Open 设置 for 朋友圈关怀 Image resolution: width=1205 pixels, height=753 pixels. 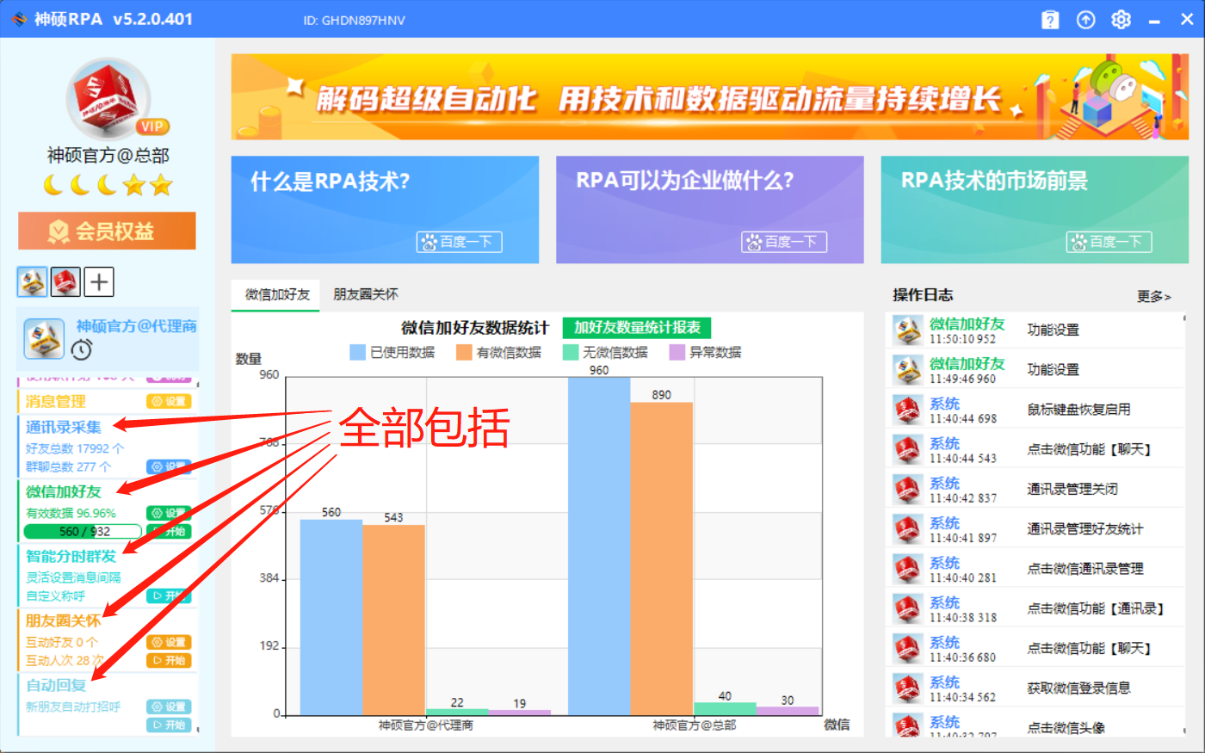click(x=169, y=642)
